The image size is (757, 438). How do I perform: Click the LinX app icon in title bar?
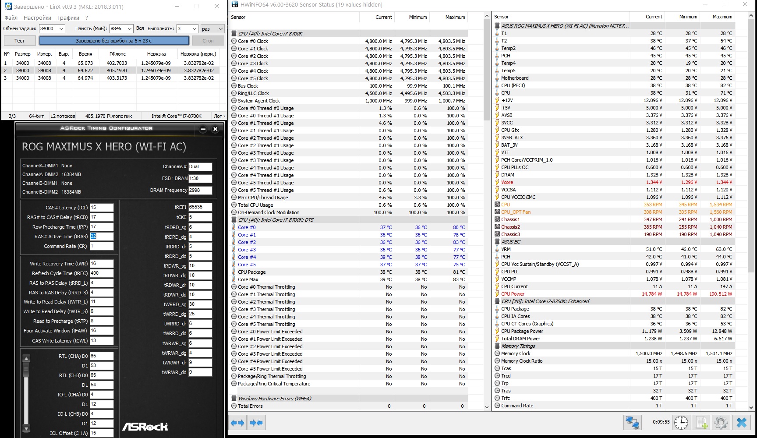click(8, 7)
